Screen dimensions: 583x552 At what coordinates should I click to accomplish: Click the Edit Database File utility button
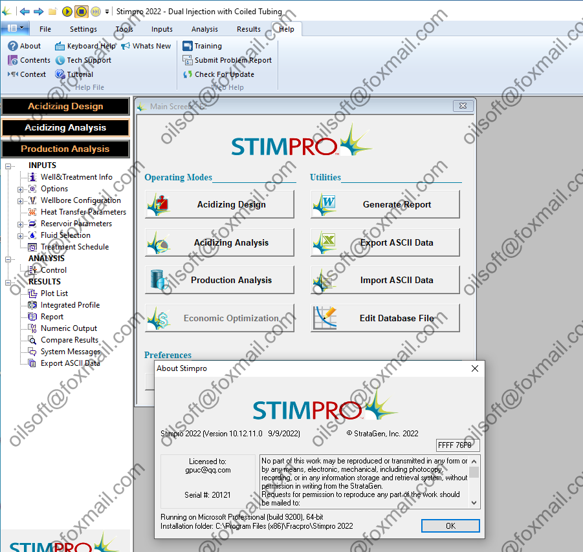tap(385, 319)
